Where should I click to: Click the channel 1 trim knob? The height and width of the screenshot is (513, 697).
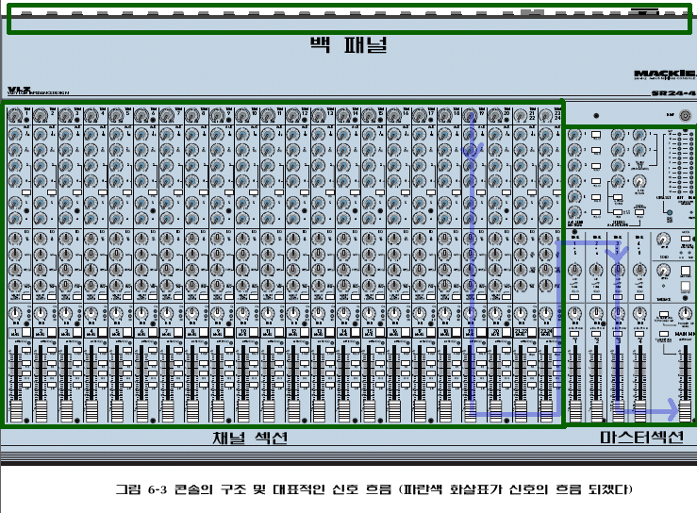15,116
